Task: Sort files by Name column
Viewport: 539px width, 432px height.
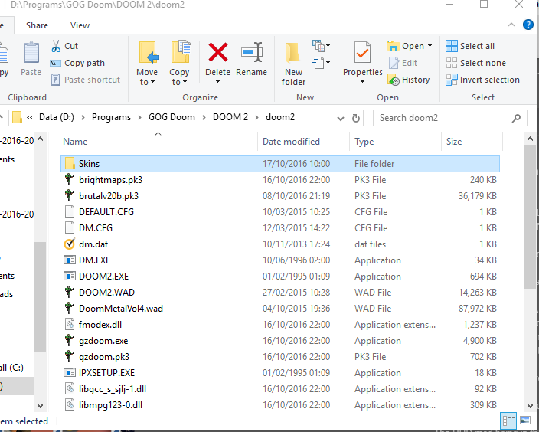Action: [x=158, y=142]
